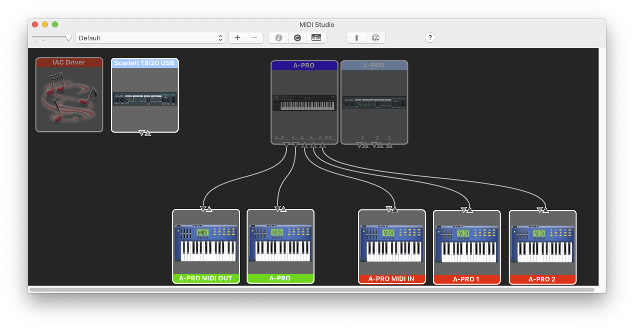Select the A-PRO MIDI OUT external device
Image resolution: width=634 pixels, height=330 pixels.
coord(206,246)
